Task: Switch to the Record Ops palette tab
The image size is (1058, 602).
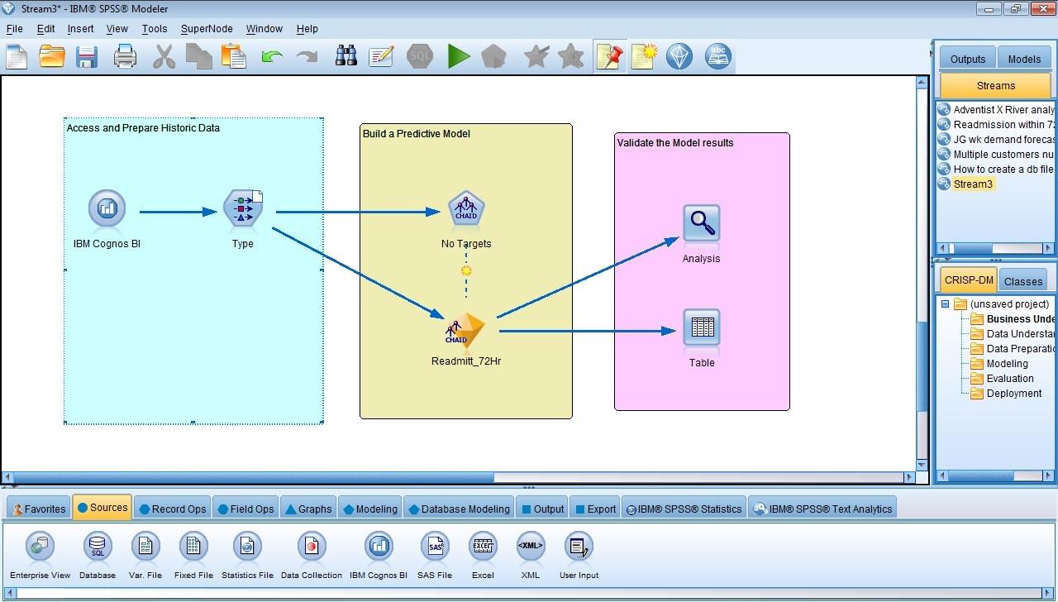Action: pyautogui.click(x=173, y=509)
